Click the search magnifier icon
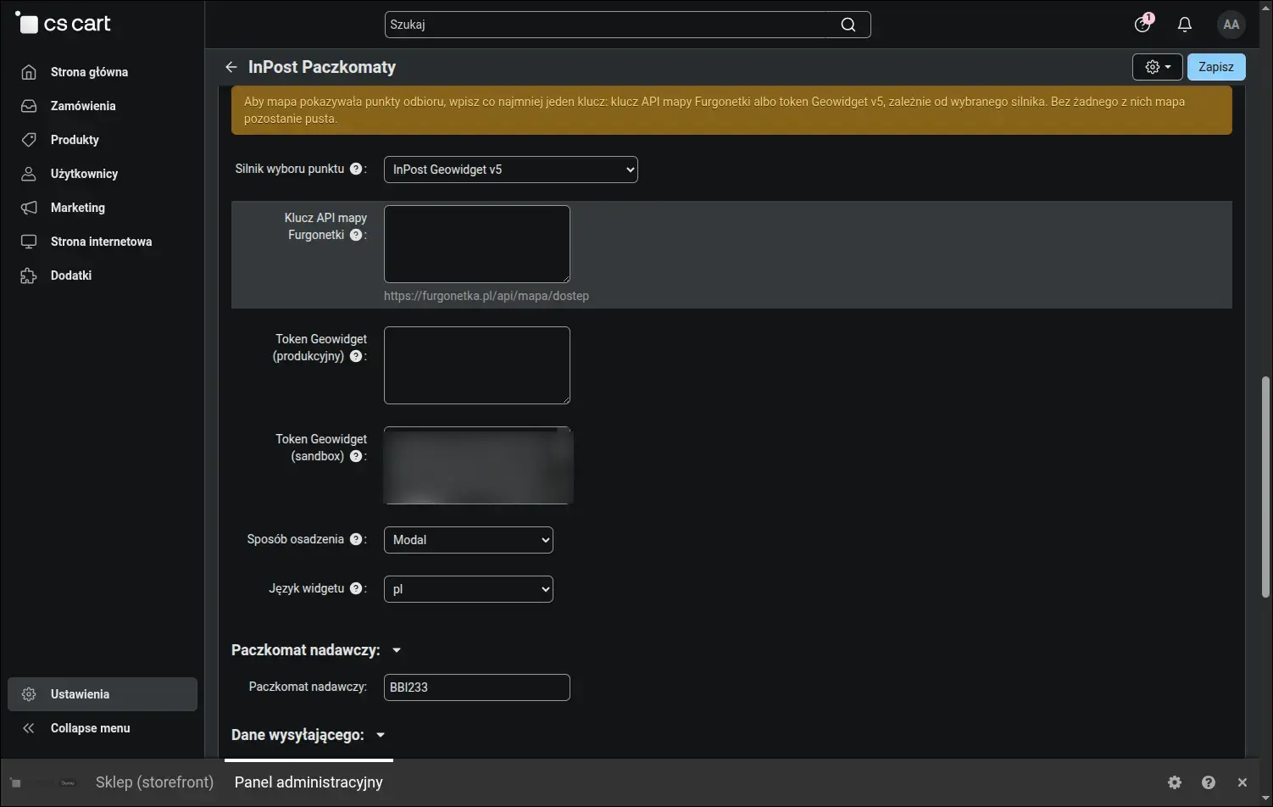 coord(848,25)
